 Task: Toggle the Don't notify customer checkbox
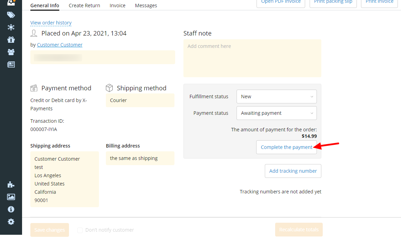pos(80,230)
